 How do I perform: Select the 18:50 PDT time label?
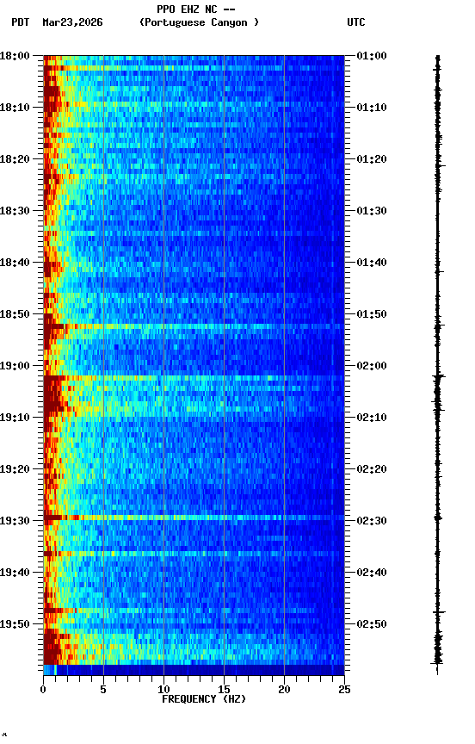(15, 314)
